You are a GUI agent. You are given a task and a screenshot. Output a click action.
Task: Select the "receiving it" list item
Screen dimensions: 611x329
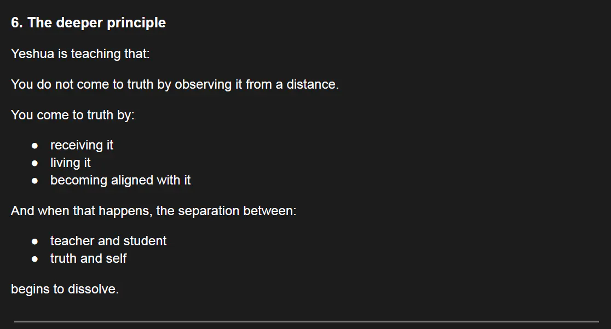coord(82,145)
